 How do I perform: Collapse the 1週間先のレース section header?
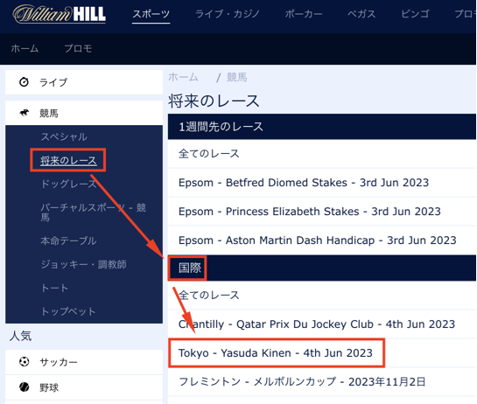pyautogui.click(x=322, y=127)
